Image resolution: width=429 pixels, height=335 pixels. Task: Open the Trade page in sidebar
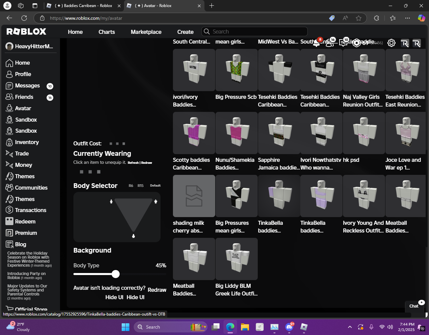point(17,153)
